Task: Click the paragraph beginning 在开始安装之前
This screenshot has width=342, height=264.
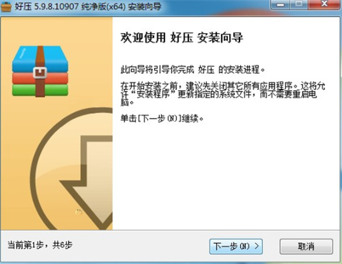Action: click(222, 94)
